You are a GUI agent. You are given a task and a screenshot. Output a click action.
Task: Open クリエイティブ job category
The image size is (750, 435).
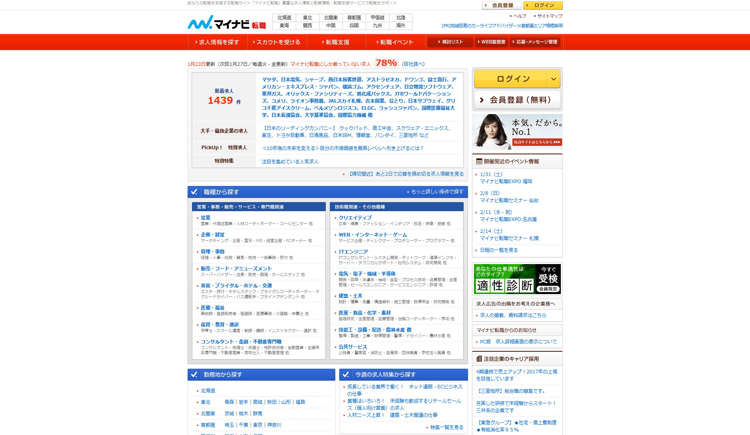tap(355, 218)
